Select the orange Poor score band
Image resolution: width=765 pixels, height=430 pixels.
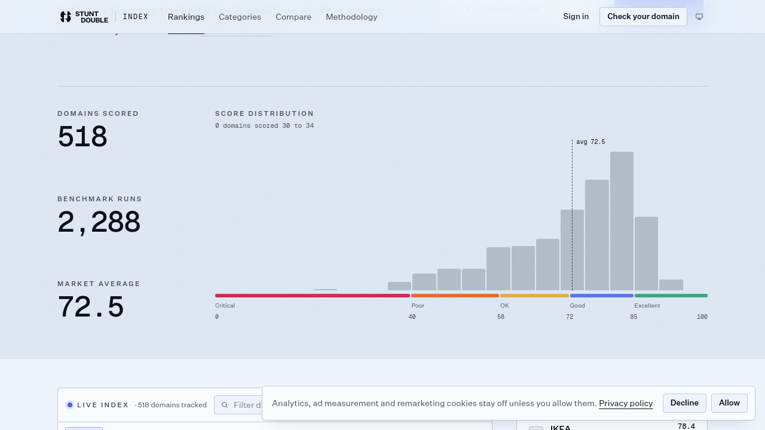pos(455,296)
